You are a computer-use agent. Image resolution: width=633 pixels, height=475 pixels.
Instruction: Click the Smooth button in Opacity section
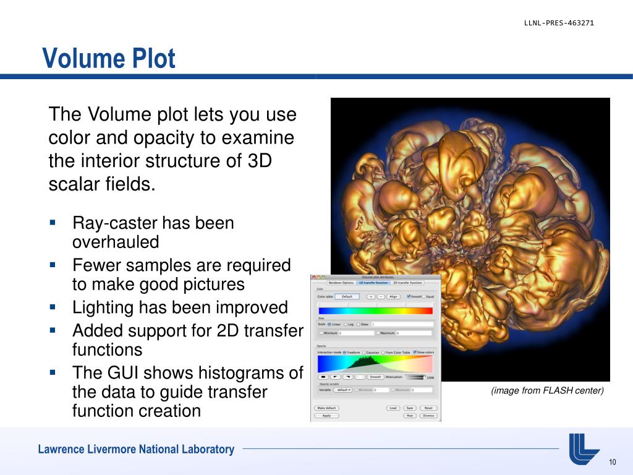(375, 377)
